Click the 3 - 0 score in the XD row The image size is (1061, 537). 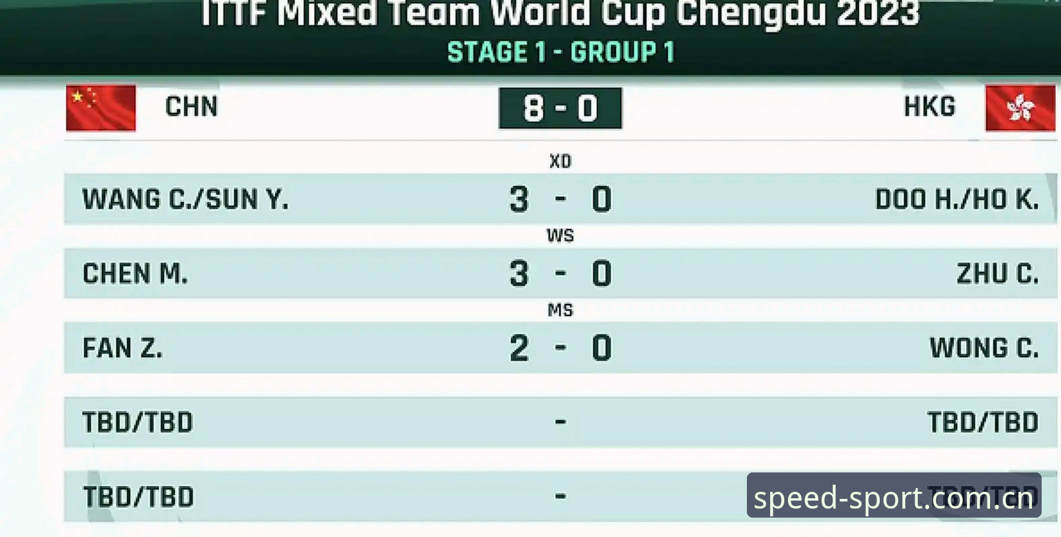560,199
